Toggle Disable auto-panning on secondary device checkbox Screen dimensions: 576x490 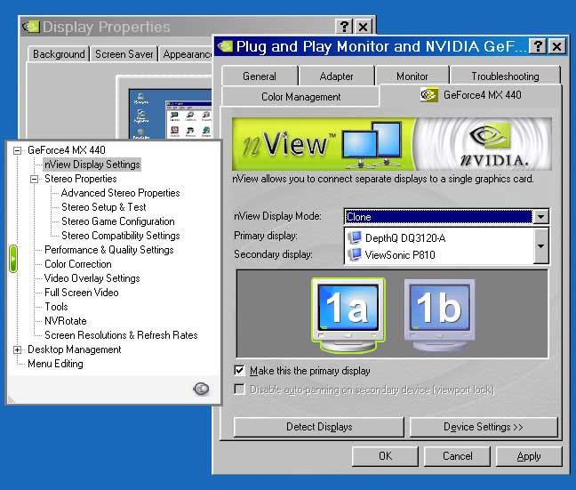coord(239,390)
